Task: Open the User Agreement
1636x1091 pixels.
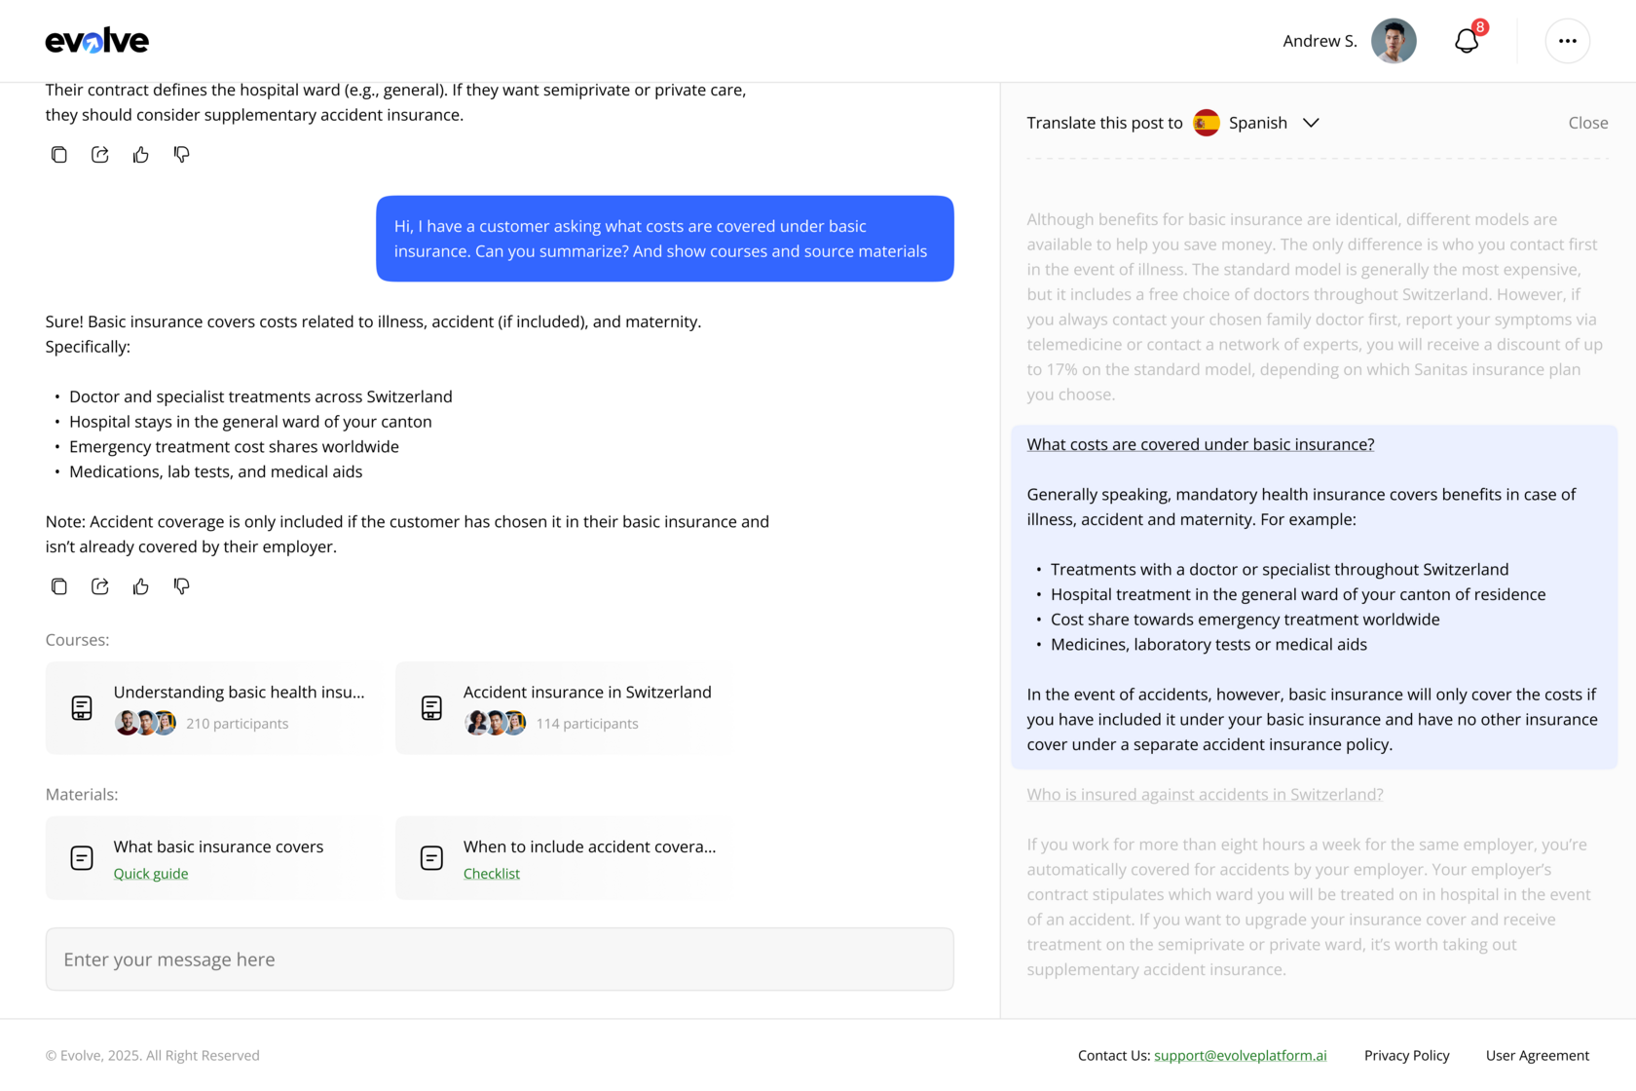Action: 1537,1055
